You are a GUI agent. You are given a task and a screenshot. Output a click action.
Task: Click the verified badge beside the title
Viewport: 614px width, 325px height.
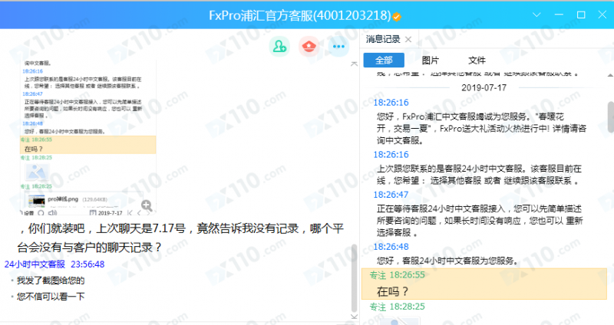coord(396,16)
